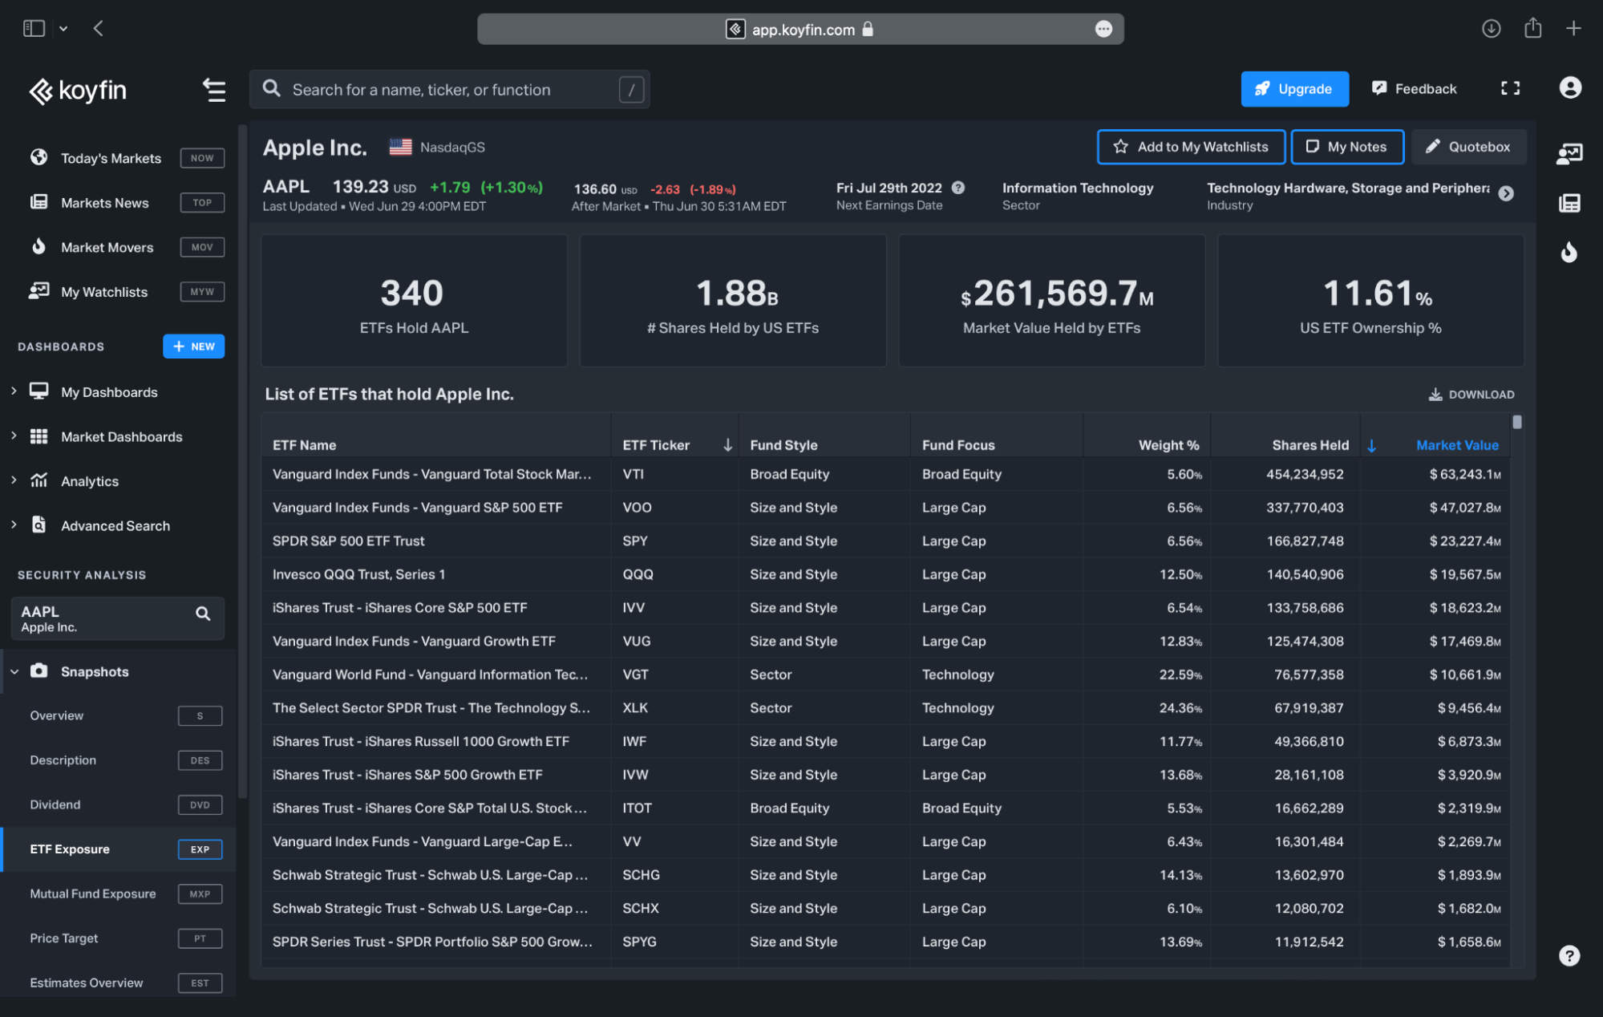Viewport: 1603px width, 1017px height.
Task: Click the table vertical scrollbar handle
Action: tap(1516, 422)
